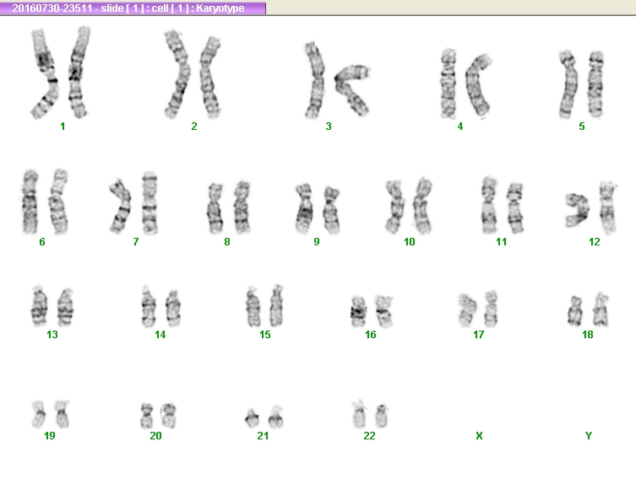Viewport: 636px width, 490px height.
Task: Select the chromosome 20 pair
Action: pos(158,416)
